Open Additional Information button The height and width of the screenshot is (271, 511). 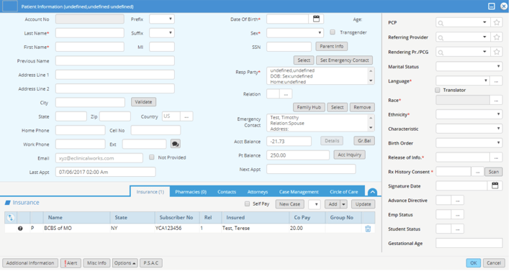[30, 263]
